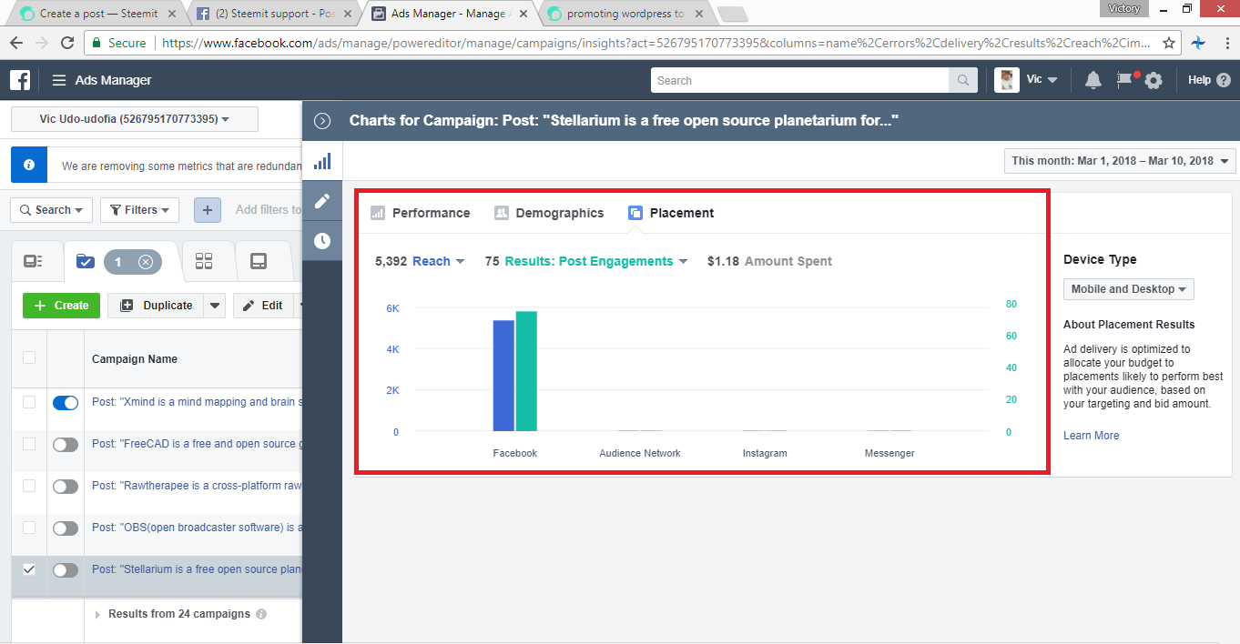Click the Help question mark icon

1223,80
